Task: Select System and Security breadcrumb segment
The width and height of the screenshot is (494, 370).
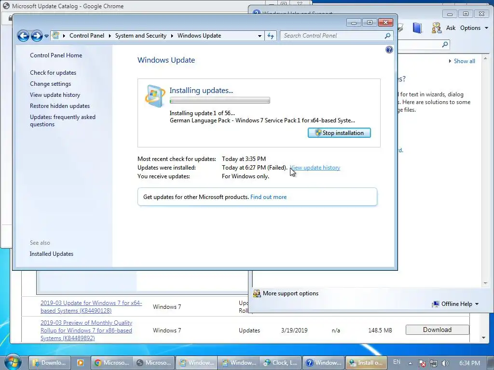Action: click(141, 36)
